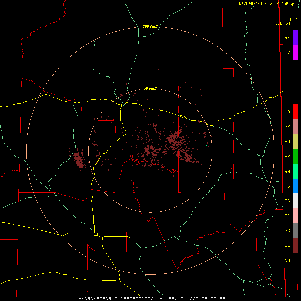The height and width of the screenshot is (301, 301).
Task: Click the RA legend label
Action: click(x=287, y=172)
